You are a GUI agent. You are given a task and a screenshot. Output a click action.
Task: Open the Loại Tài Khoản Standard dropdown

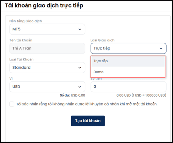coord(47,68)
